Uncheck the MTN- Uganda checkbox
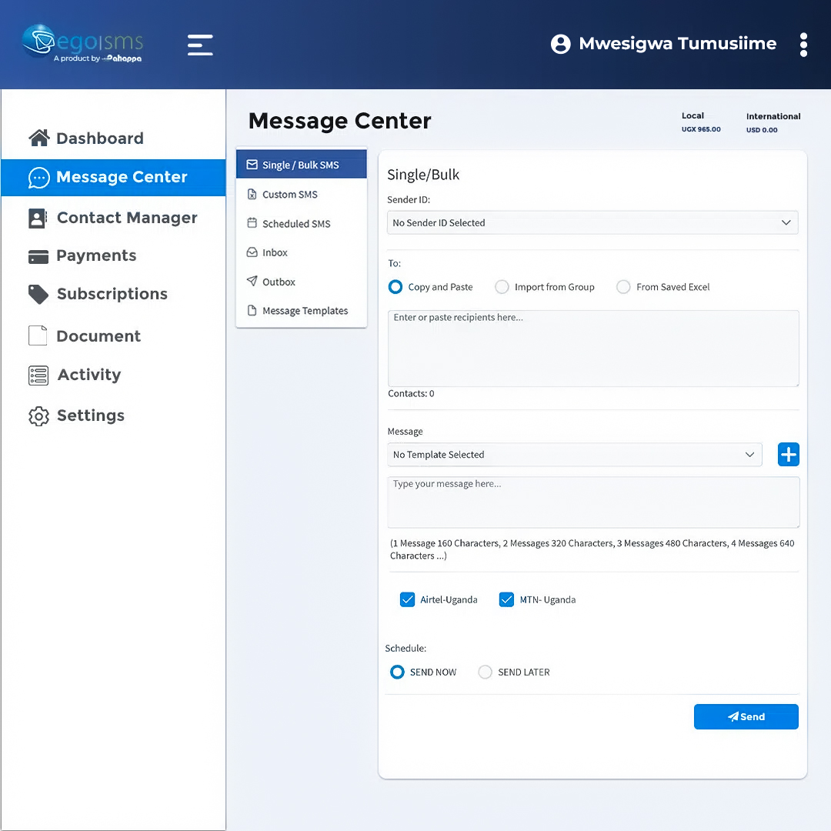 (x=506, y=599)
